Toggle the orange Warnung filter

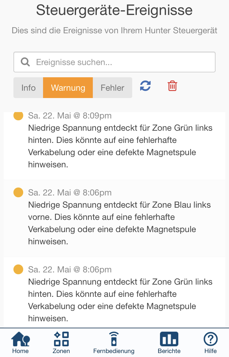tap(68, 88)
